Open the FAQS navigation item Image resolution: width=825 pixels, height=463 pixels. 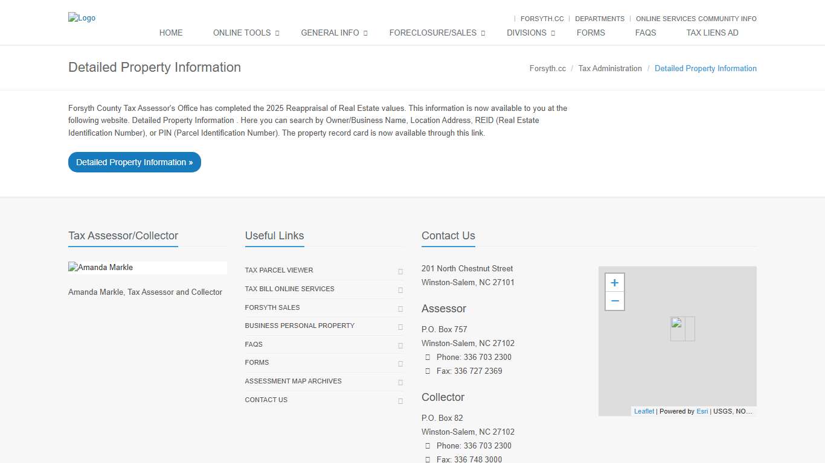coord(645,33)
